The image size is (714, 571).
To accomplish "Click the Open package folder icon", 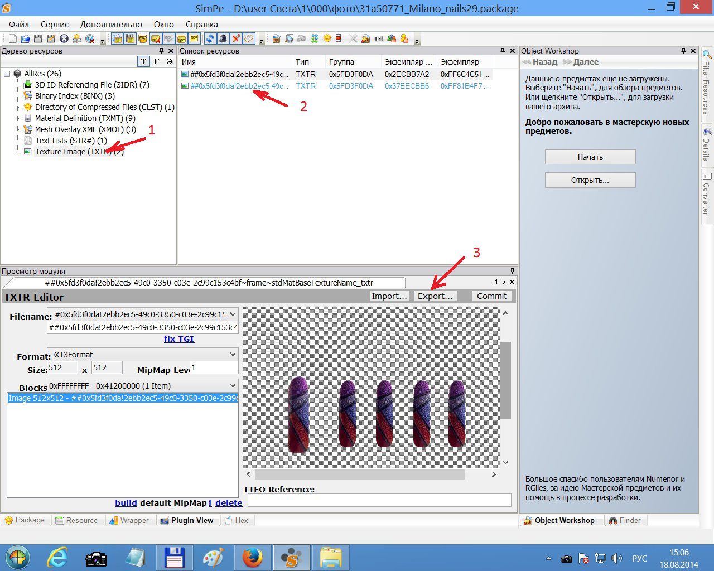I will click(25, 38).
